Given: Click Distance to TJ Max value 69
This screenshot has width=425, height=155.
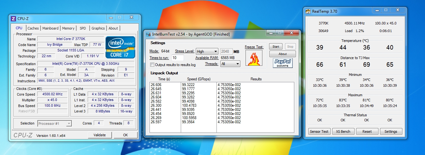Looking at the screenshot, I should [367, 64].
